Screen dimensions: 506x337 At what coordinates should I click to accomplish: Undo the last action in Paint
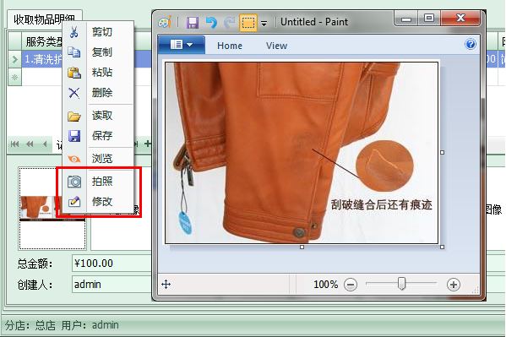pos(211,23)
